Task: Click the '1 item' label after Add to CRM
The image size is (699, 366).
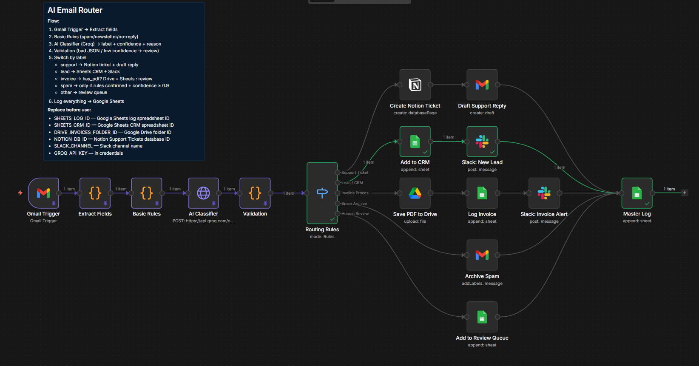Action: pos(449,137)
